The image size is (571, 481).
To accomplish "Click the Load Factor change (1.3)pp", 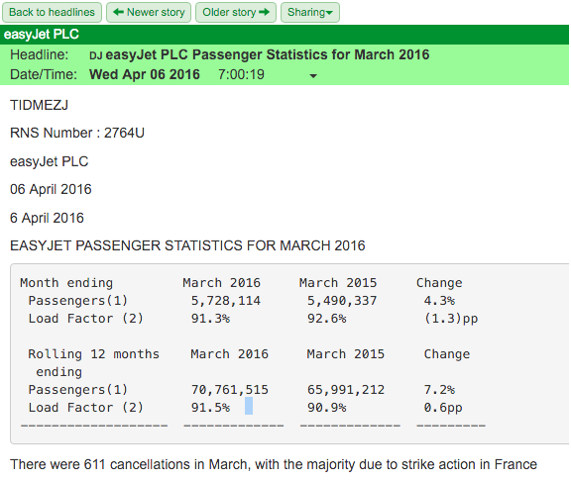I will coord(451,319).
